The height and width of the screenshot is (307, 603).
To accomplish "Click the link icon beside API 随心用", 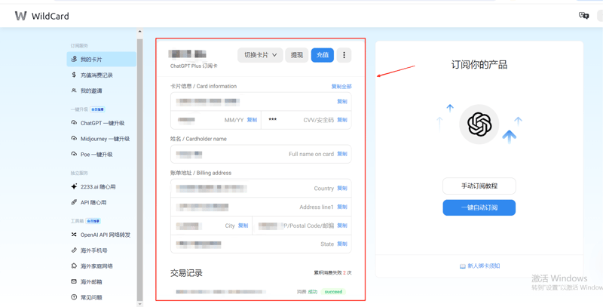I will click(x=74, y=202).
